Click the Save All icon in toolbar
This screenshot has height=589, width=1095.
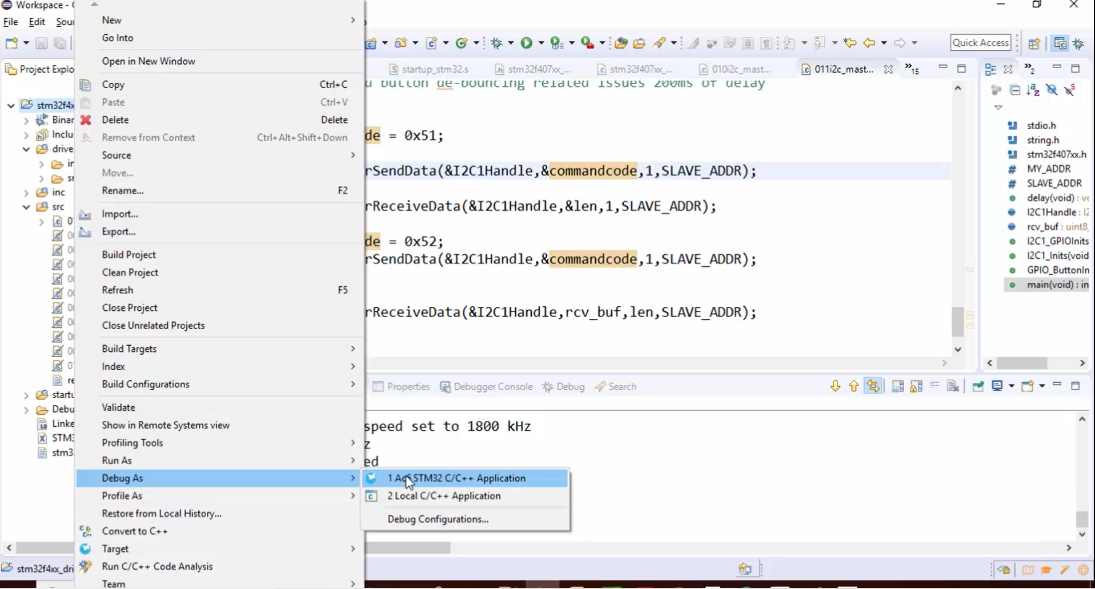[x=60, y=43]
